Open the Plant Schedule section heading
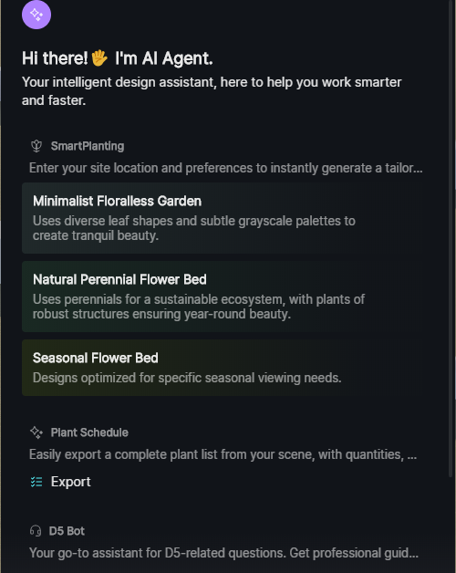The image size is (456, 573). pyautogui.click(x=89, y=432)
